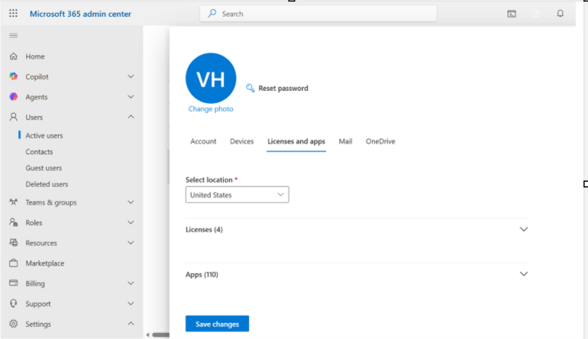The image size is (588, 339).
Task: Click the Marketplace bag icon
Action: 14,263
